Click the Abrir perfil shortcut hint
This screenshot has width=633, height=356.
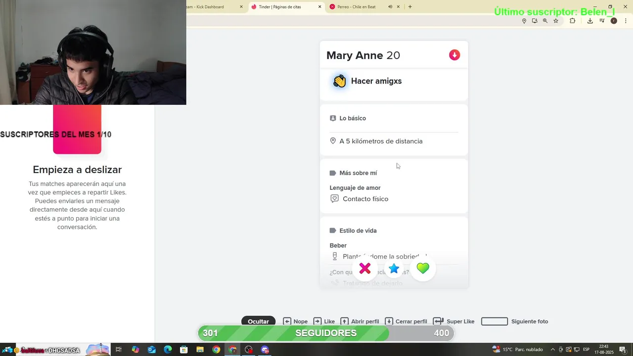pyautogui.click(x=360, y=321)
